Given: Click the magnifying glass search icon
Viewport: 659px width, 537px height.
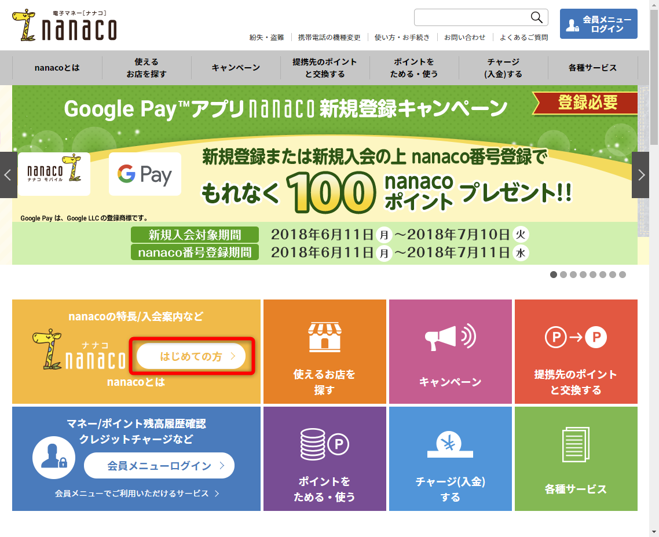Looking at the screenshot, I should click(537, 17).
